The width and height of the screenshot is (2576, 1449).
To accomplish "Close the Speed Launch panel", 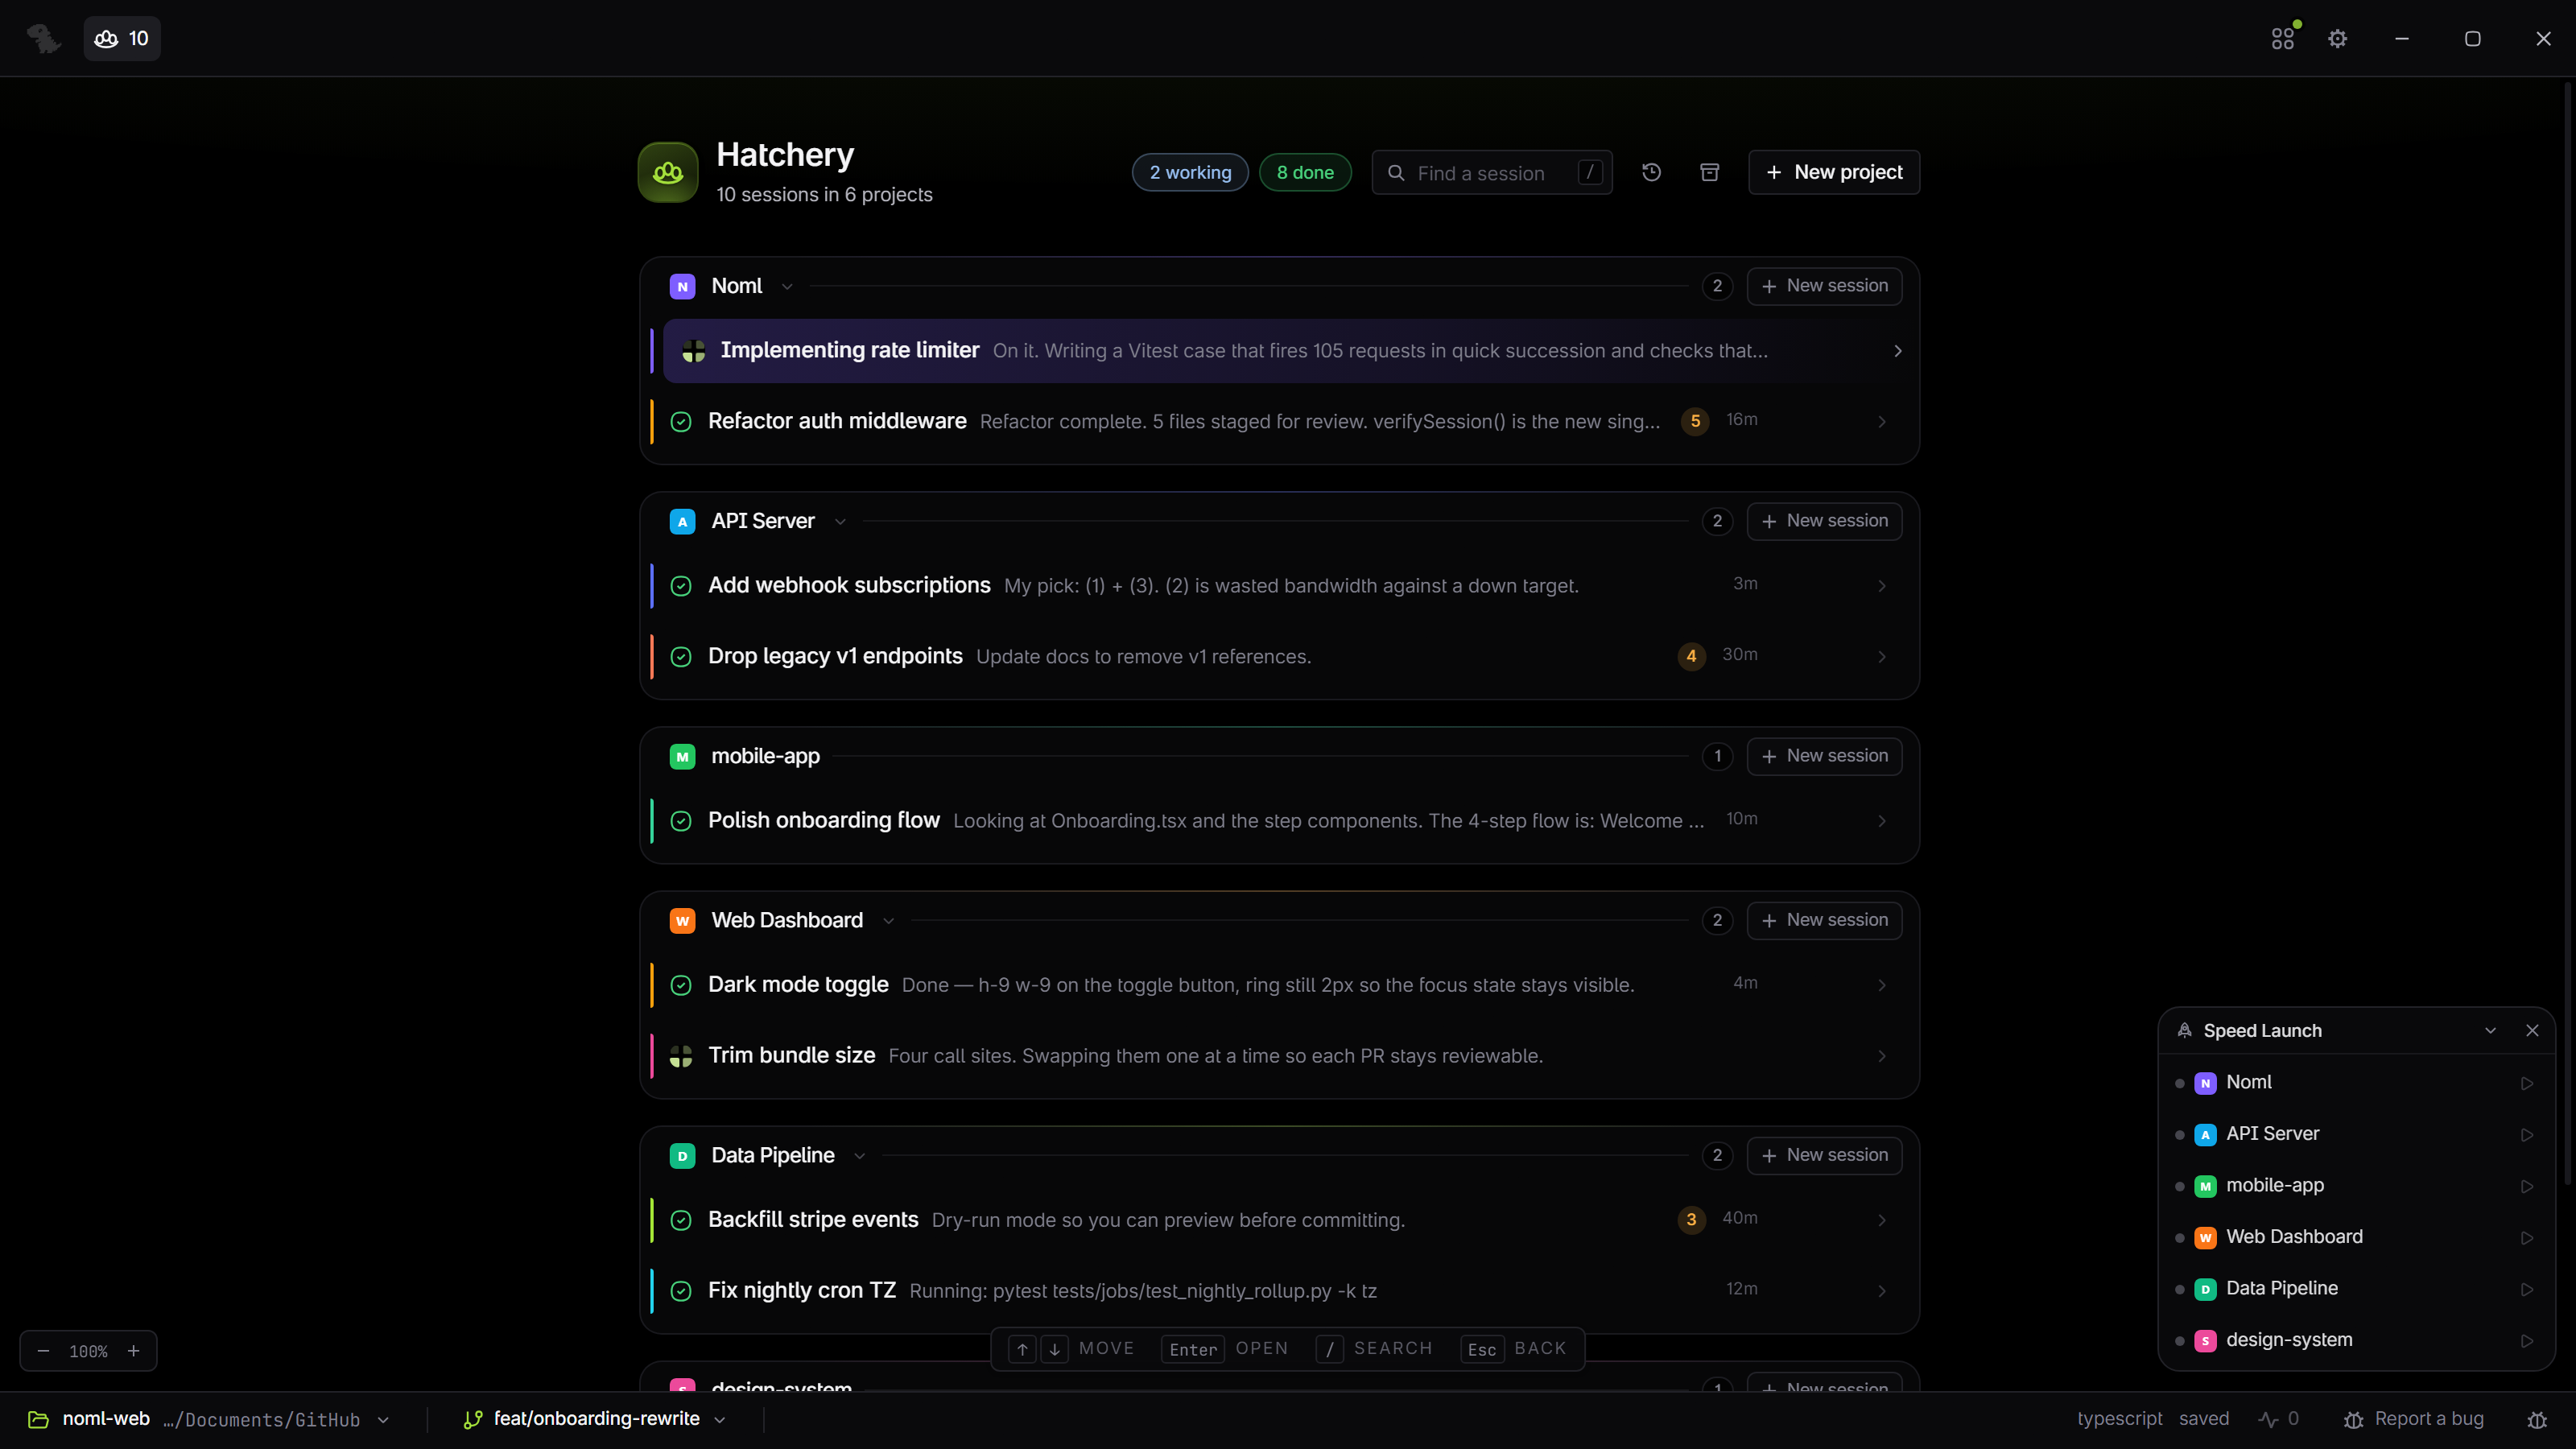I will click(x=2532, y=1031).
